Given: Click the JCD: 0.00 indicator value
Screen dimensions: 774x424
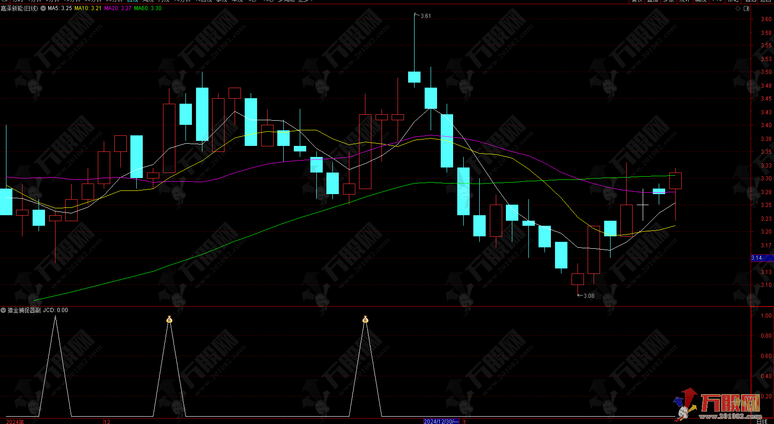Looking at the screenshot, I should [56, 310].
